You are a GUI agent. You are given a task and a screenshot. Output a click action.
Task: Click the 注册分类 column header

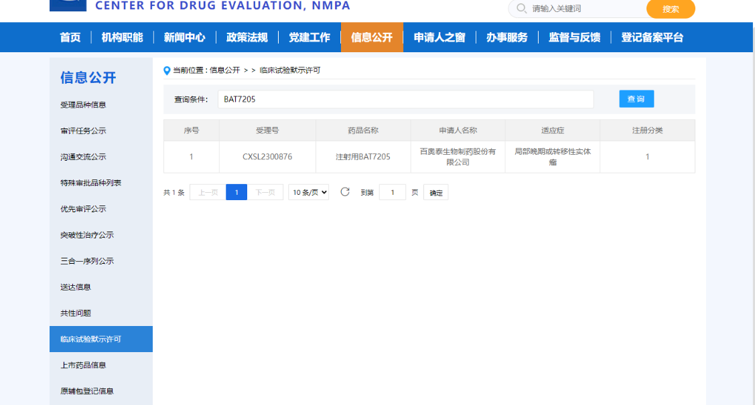[x=647, y=131]
